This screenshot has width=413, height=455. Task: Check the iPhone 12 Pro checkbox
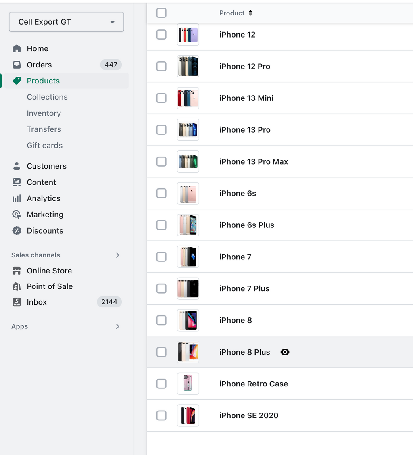point(161,67)
